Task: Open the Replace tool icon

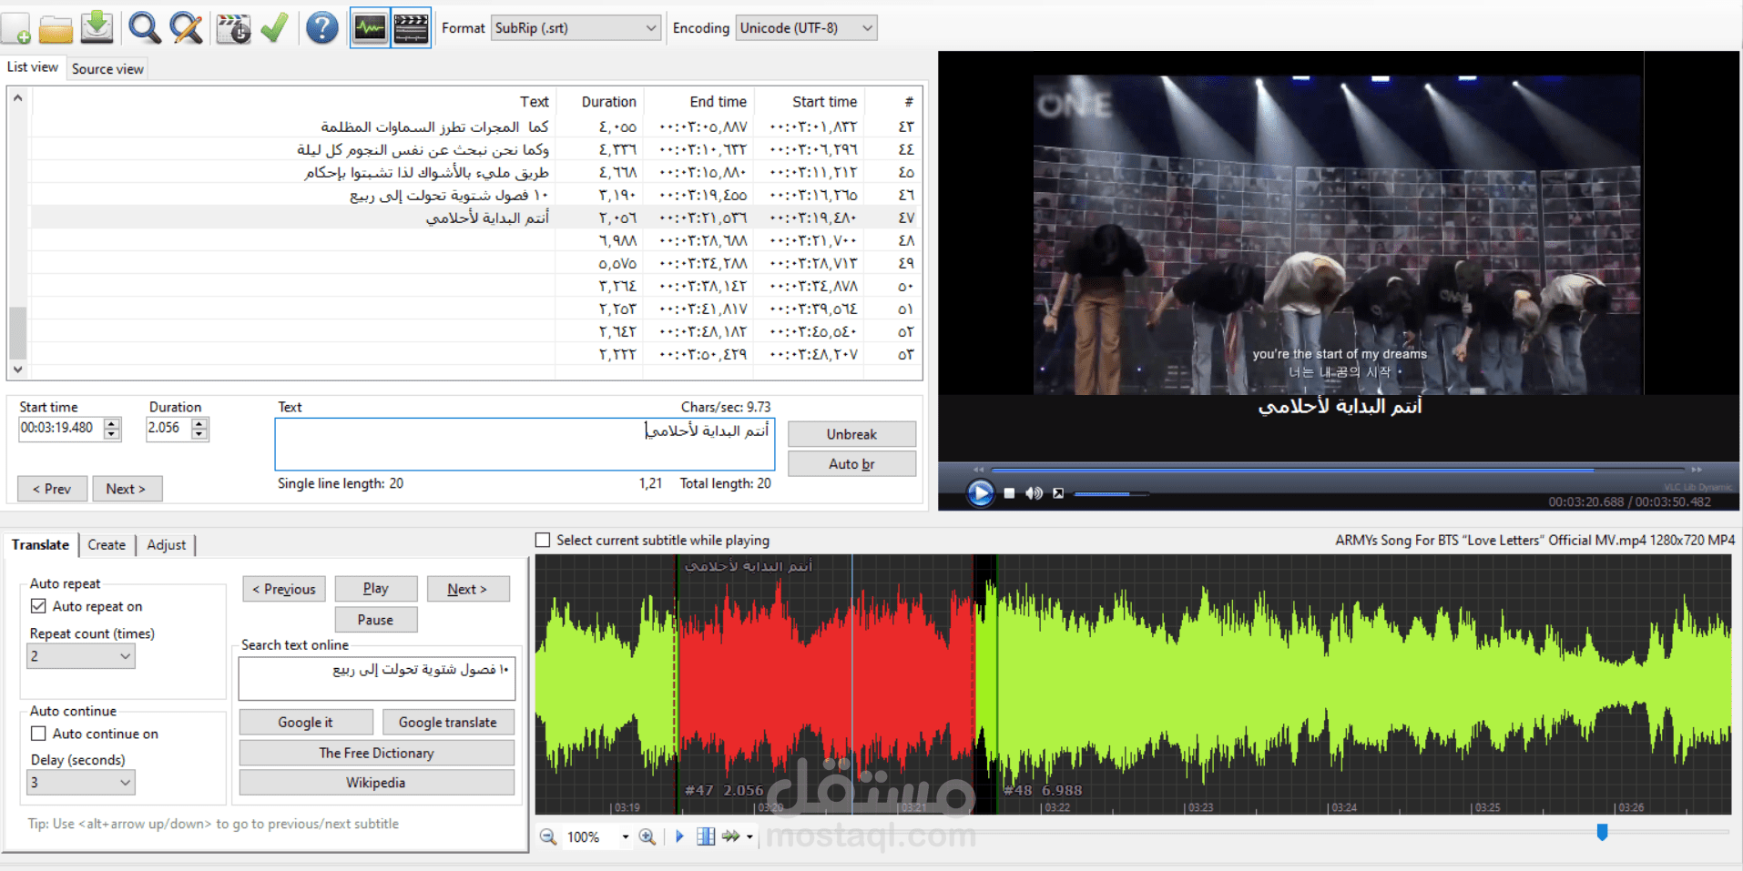Action: 186,28
